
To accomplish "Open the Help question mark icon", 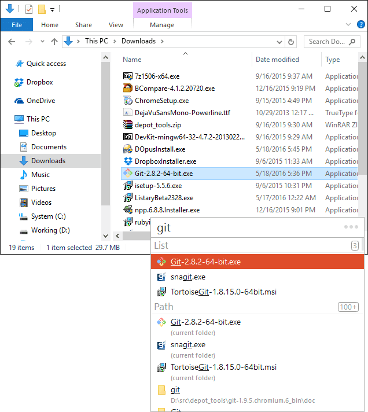I will click(x=361, y=24).
